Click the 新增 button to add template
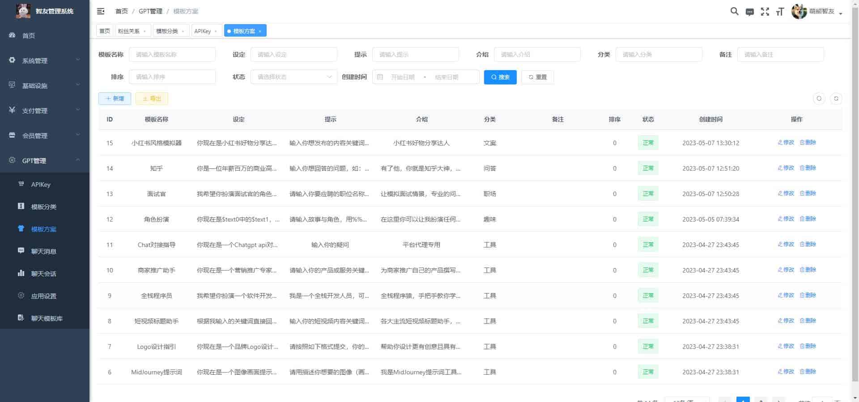The image size is (859, 402). pyautogui.click(x=115, y=98)
